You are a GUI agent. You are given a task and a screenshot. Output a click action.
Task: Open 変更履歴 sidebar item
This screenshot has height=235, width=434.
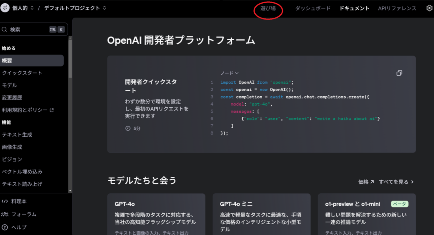(x=12, y=98)
